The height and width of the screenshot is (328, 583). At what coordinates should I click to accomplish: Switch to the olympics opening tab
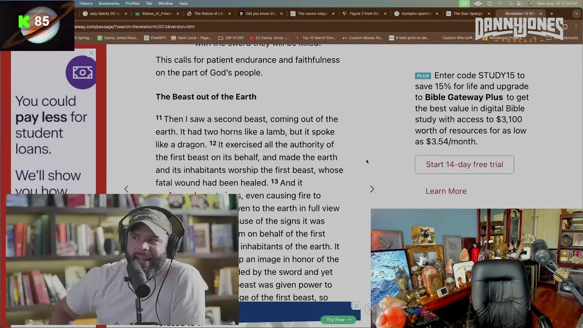pos(416,14)
